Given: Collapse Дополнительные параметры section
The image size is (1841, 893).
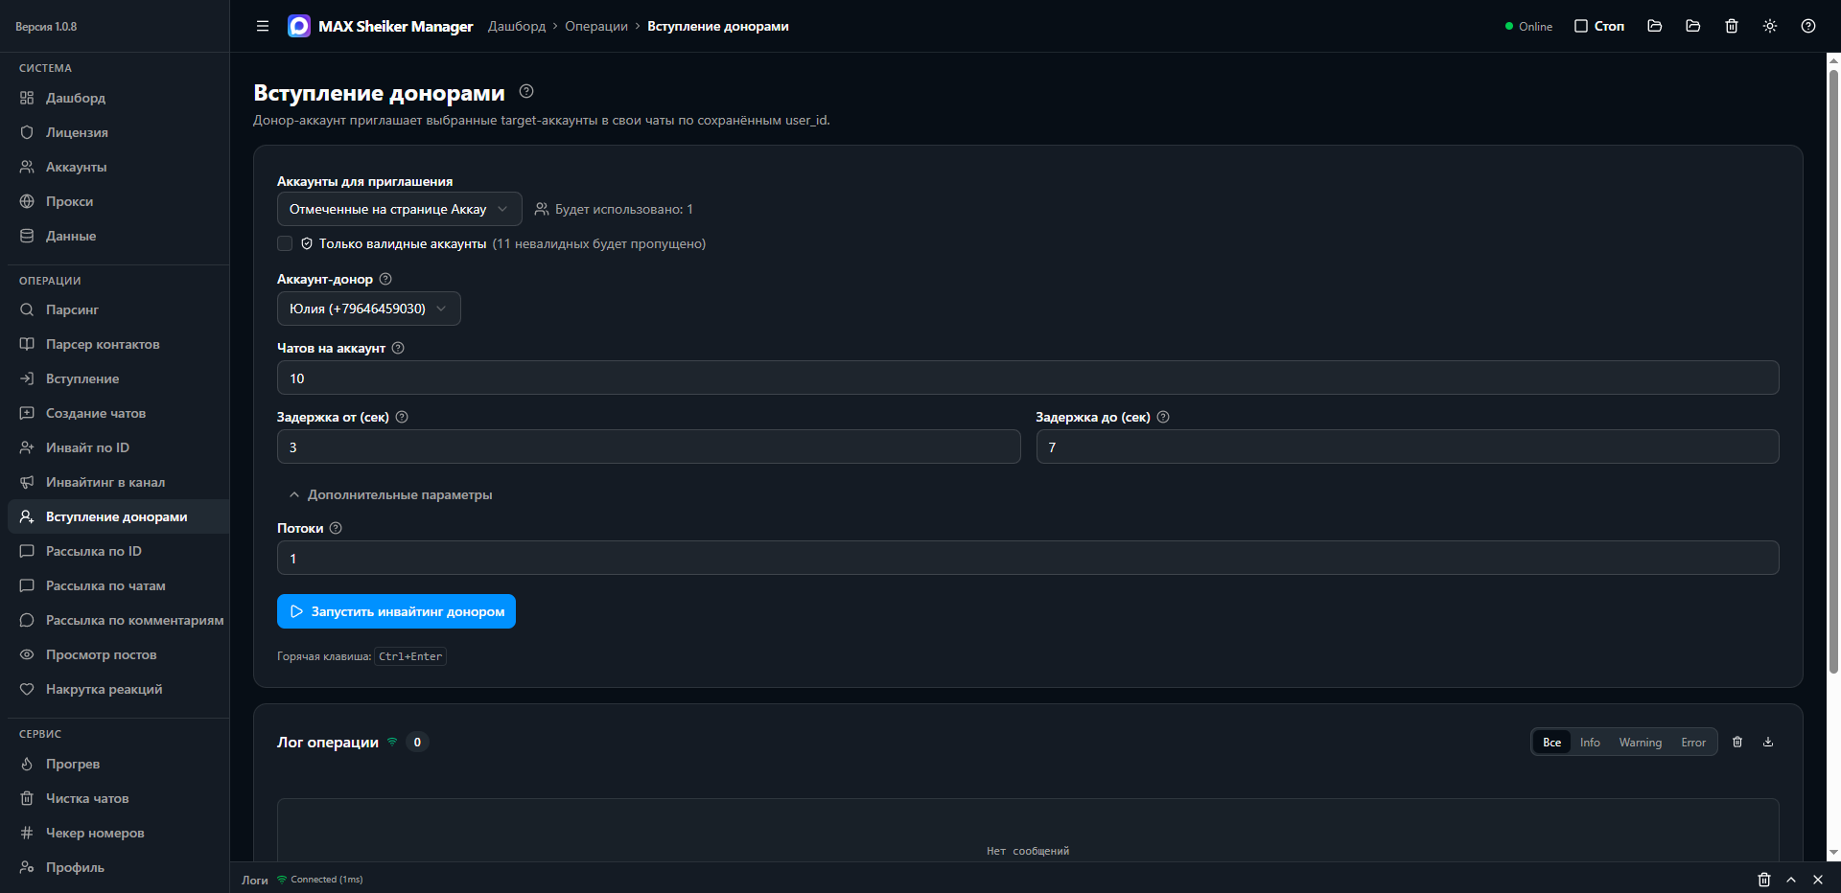Looking at the screenshot, I should (390, 494).
